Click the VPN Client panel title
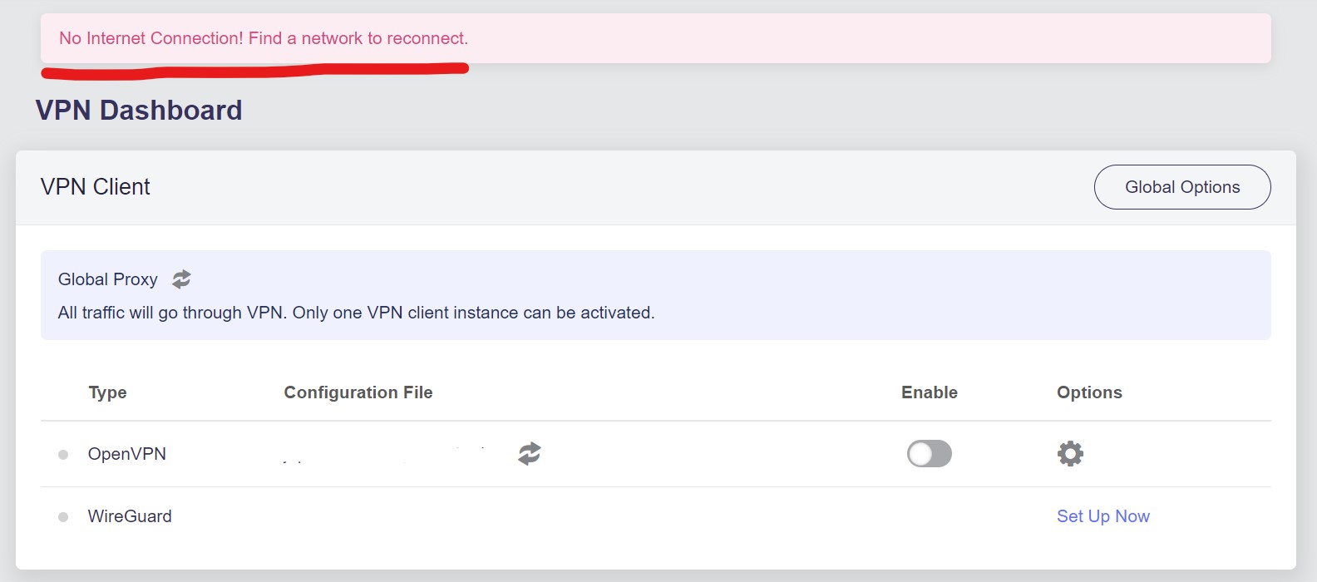 tap(96, 187)
